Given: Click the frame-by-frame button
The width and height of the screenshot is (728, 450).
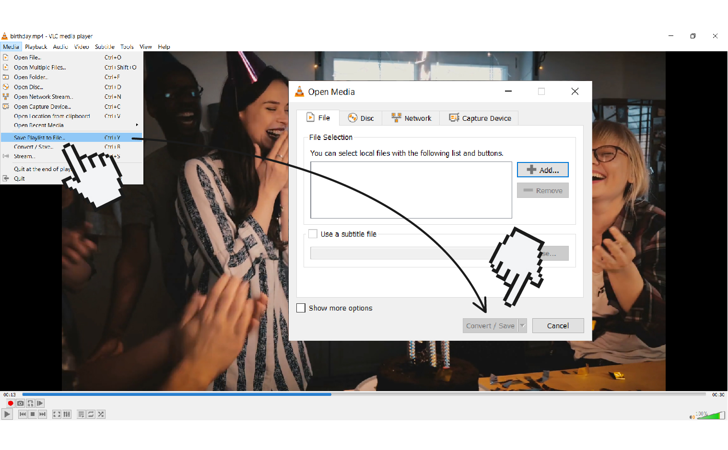Looking at the screenshot, I should [x=40, y=404].
